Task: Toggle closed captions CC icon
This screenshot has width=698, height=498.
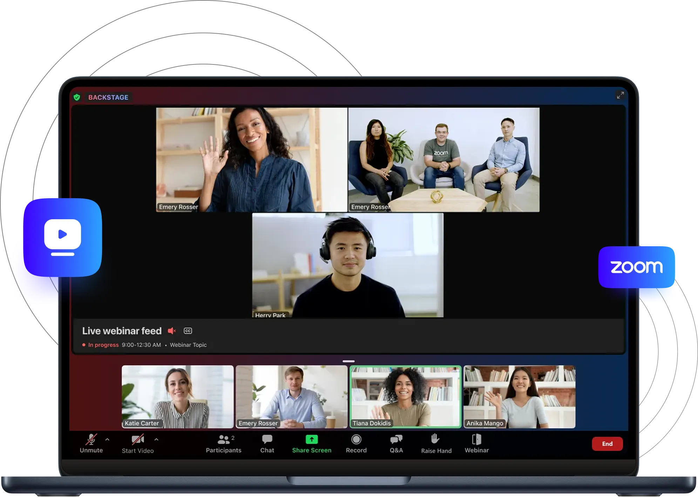Action: [x=188, y=331]
